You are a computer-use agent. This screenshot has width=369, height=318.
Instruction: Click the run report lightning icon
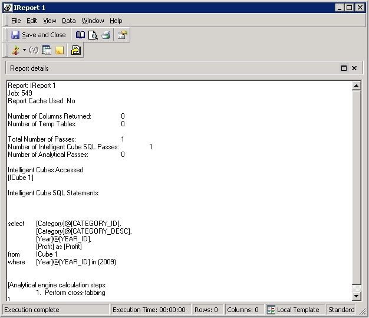click(x=15, y=50)
